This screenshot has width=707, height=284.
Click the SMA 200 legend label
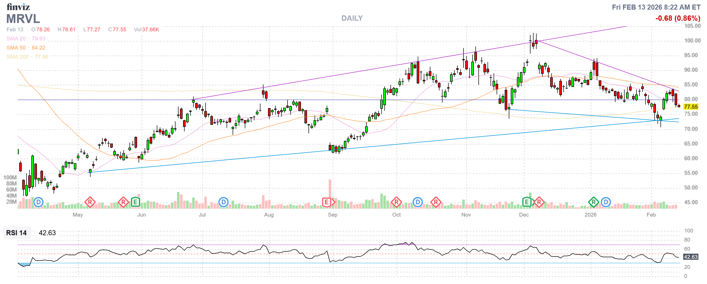[x=17, y=57]
